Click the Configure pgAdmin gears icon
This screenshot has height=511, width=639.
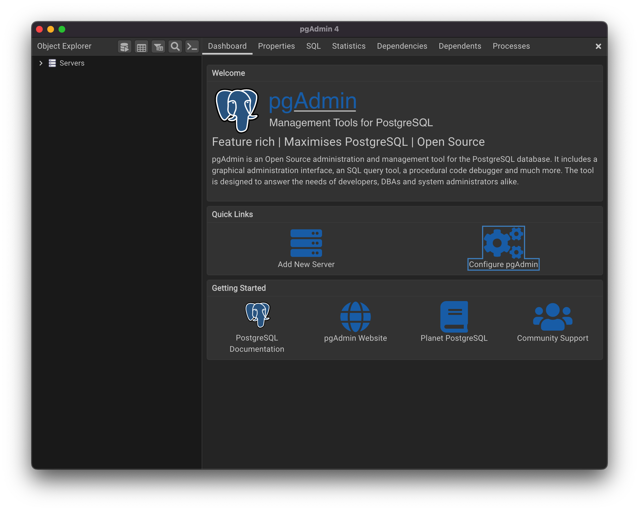click(503, 242)
